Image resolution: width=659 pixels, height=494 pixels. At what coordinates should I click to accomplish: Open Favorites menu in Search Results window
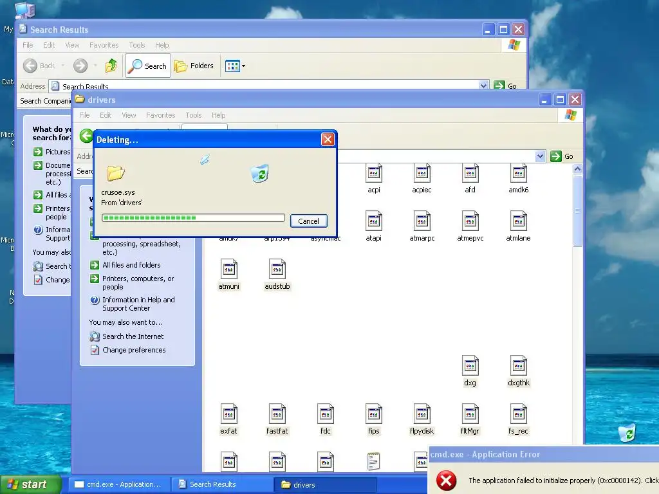[104, 45]
